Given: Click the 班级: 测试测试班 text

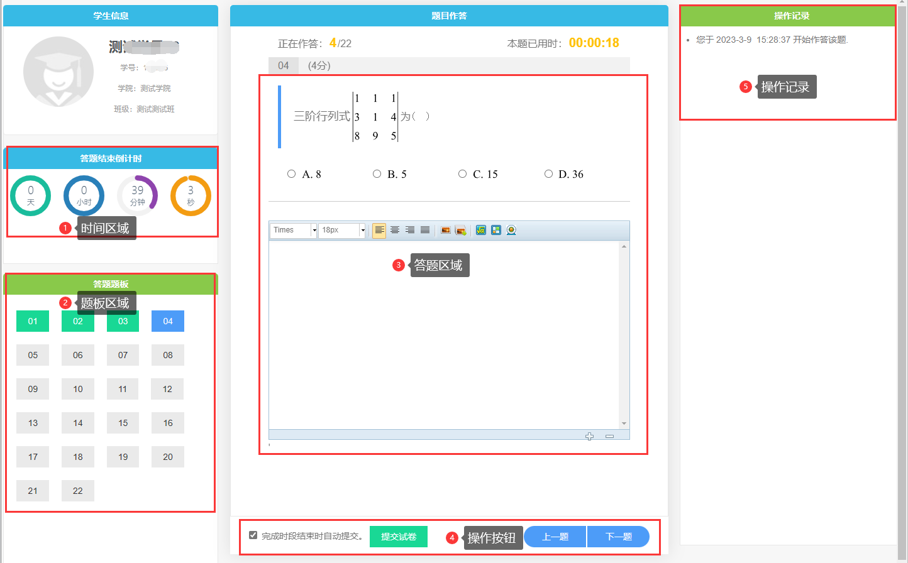Looking at the screenshot, I should coord(144,109).
